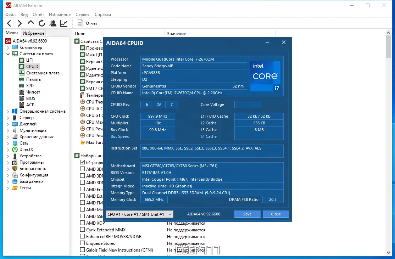Toggle the Enhanced REP MOVSB/STOSB checkbox
Screen dimensions: 395x259
tap(82, 236)
